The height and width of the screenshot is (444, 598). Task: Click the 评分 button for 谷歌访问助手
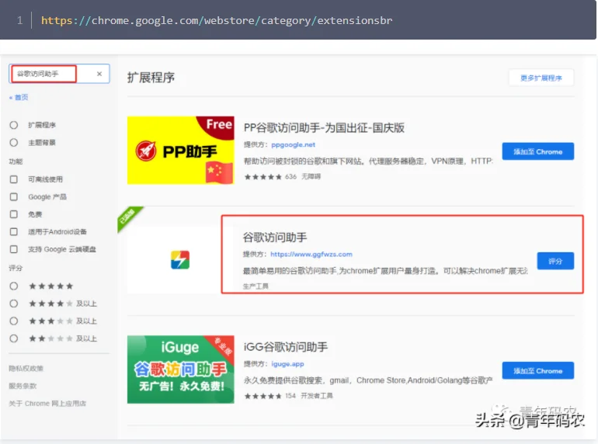click(555, 261)
